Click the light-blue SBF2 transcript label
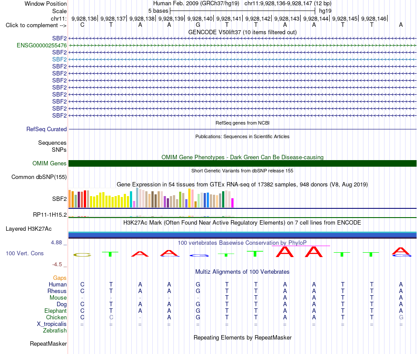The width and height of the screenshot is (417, 354). point(59,59)
